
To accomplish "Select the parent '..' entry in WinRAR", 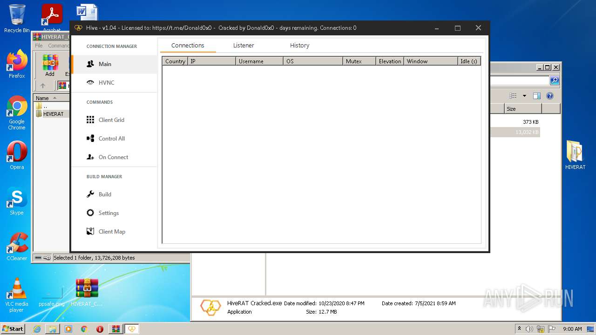I will tap(42, 106).
